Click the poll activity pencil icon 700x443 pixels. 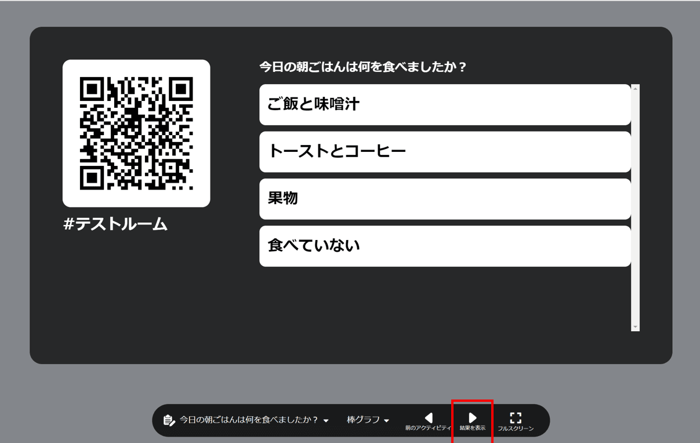[169, 420]
